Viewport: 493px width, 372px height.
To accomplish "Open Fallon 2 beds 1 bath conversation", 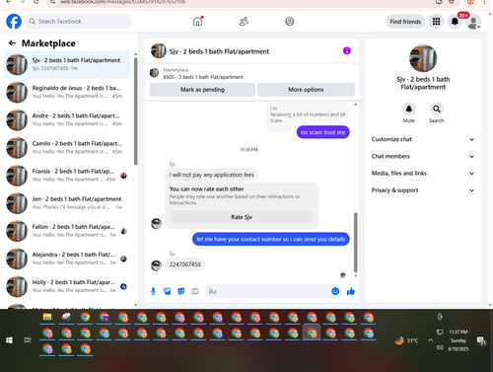I will [66, 231].
